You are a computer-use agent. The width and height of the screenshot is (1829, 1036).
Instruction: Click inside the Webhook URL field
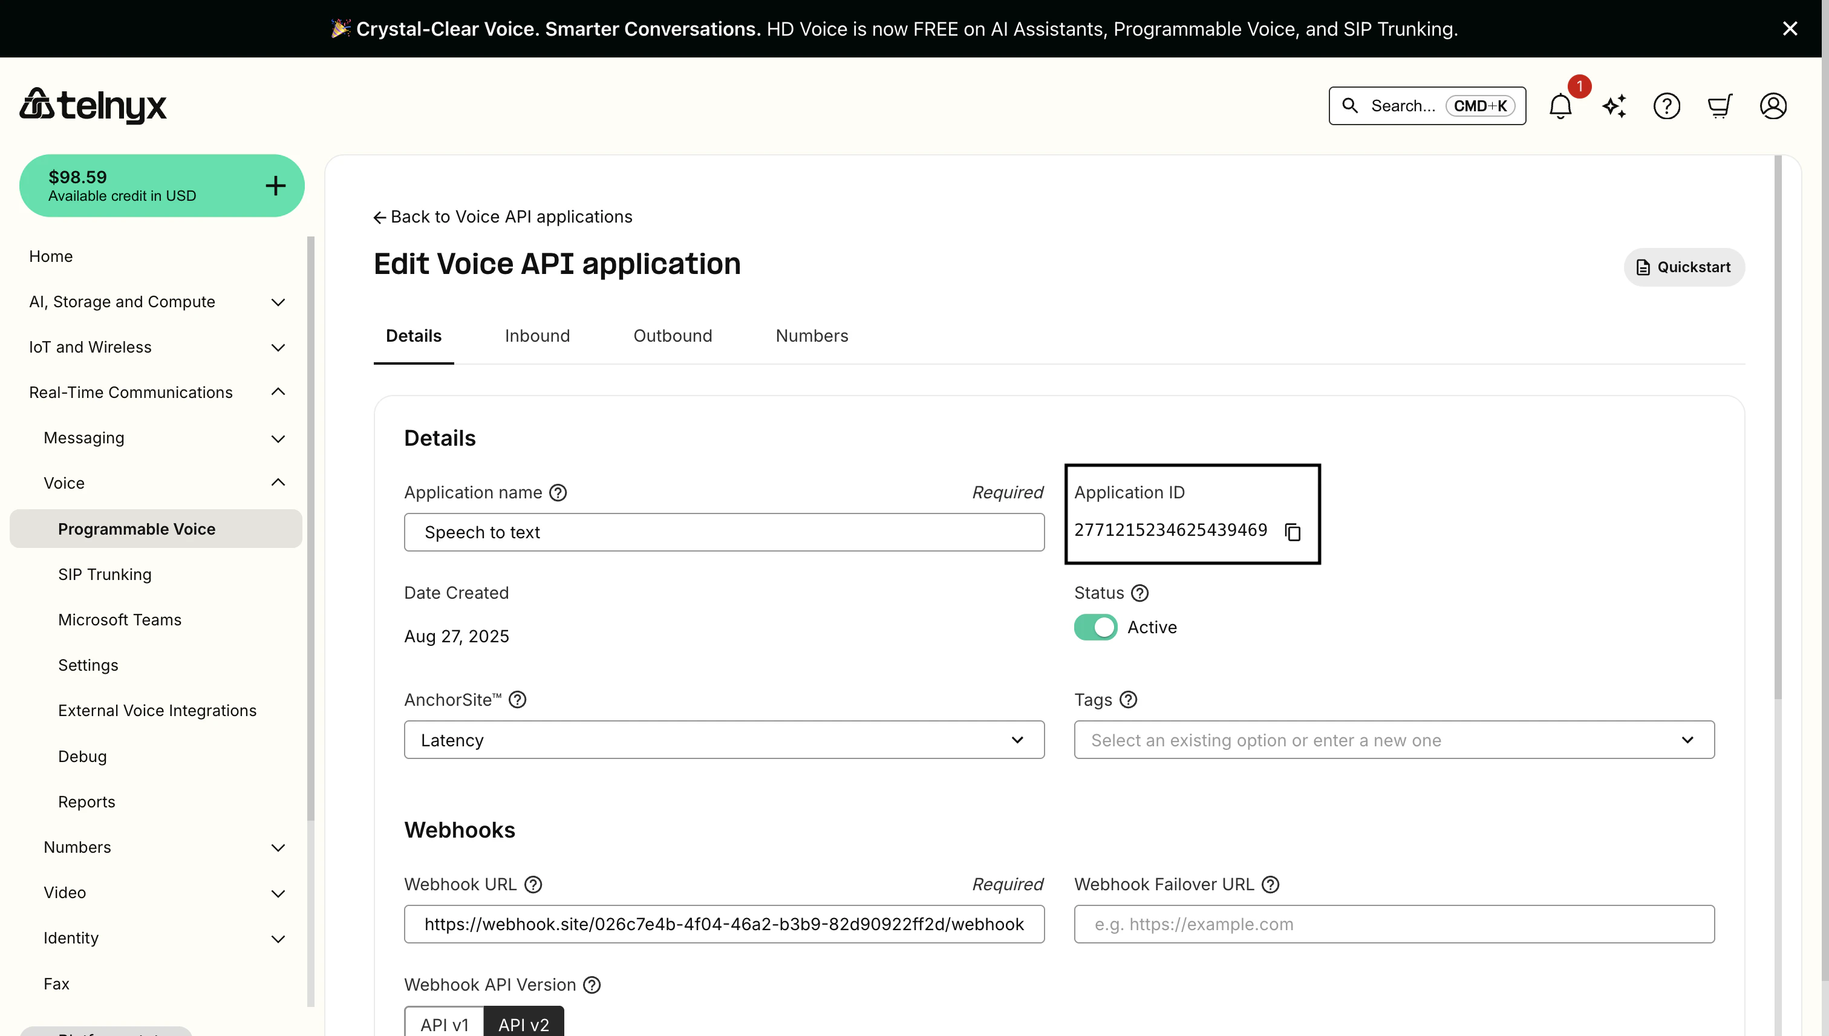coord(723,924)
